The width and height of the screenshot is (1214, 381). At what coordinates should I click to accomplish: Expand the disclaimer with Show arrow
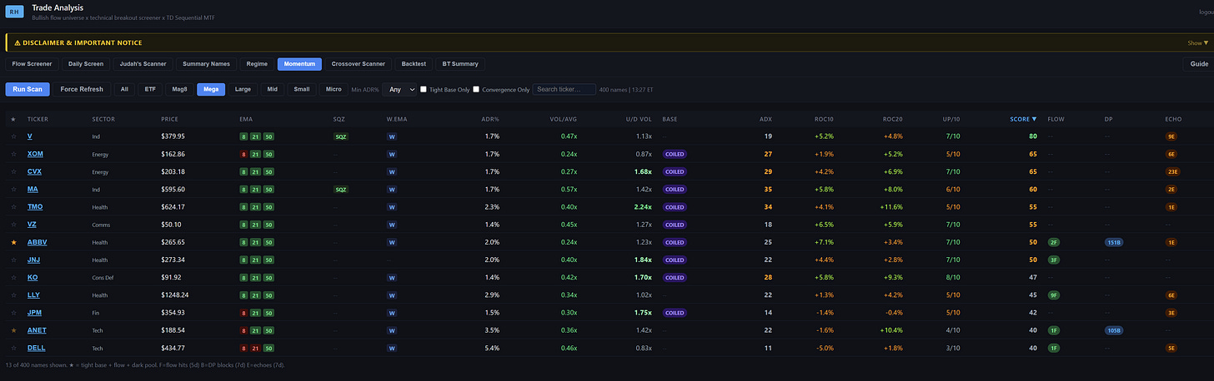click(1197, 42)
